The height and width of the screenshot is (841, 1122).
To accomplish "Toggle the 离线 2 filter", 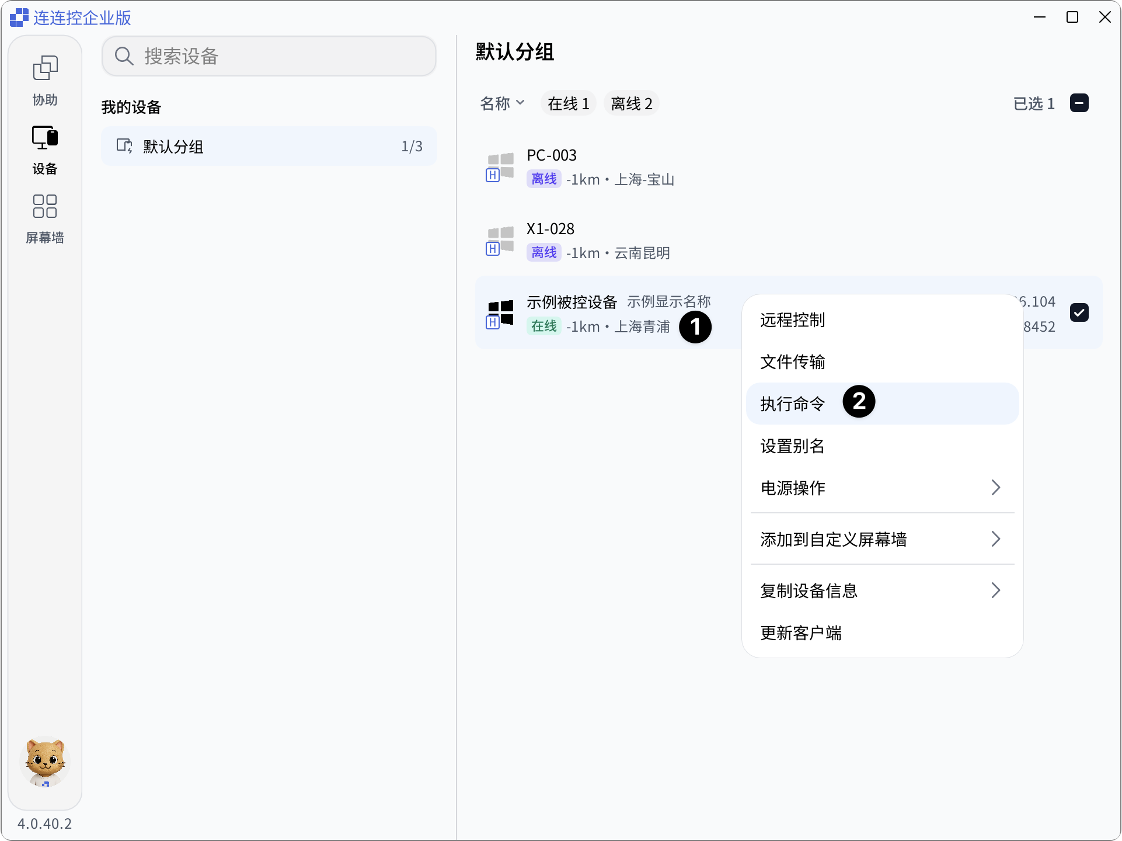I will coord(631,103).
